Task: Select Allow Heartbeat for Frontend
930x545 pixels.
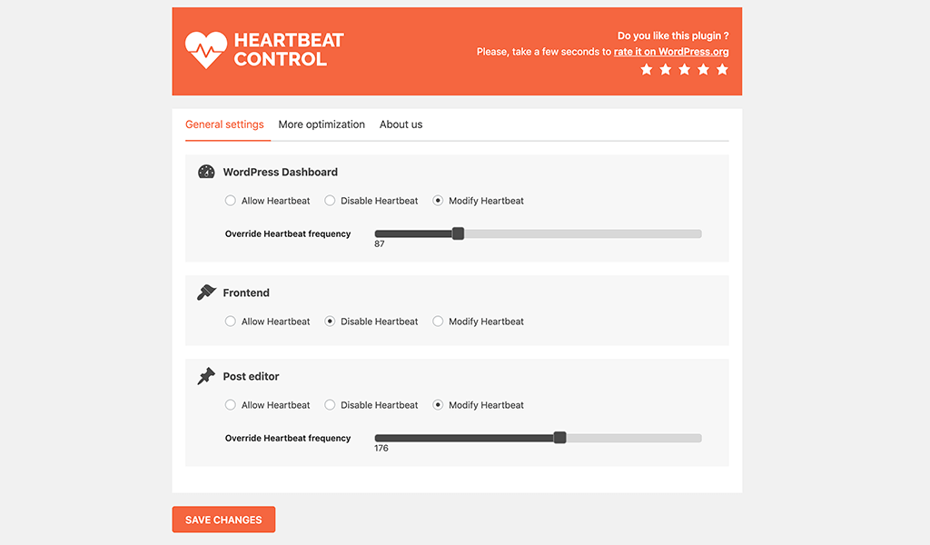Action: click(x=230, y=321)
